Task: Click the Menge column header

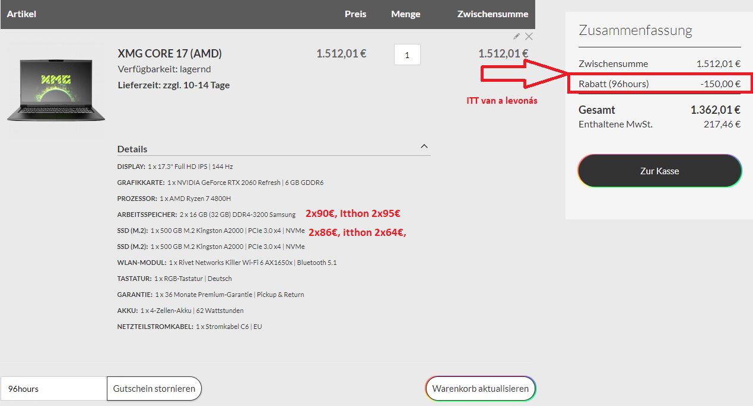Action: pos(406,14)
